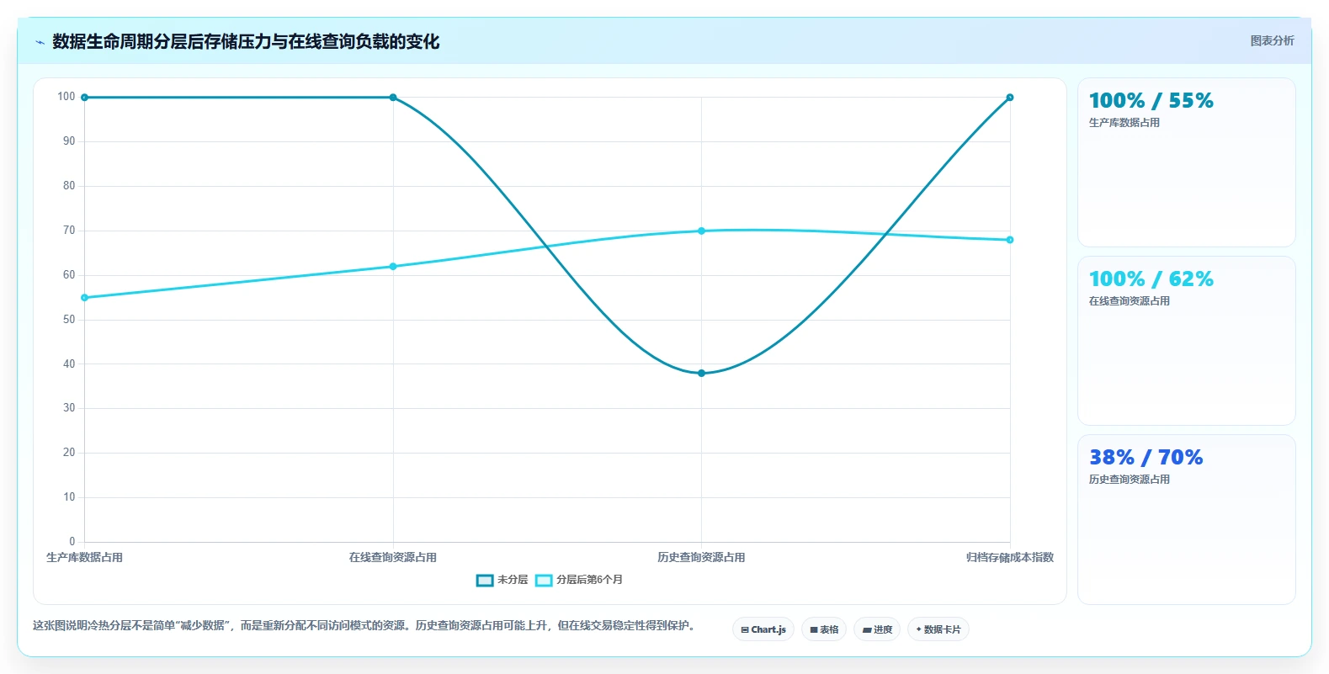
Task: Click the 生产库数据占用 label in the stat card
Action: coord(1124,123)
